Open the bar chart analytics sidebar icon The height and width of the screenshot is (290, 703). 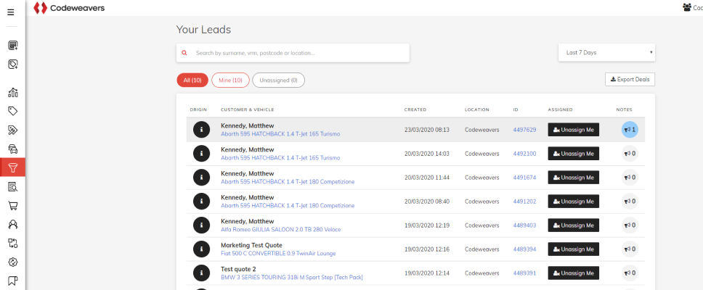[x=13, y=93]
